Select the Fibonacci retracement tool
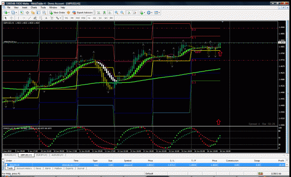291x177 pixels. click(x=40, y=18)
